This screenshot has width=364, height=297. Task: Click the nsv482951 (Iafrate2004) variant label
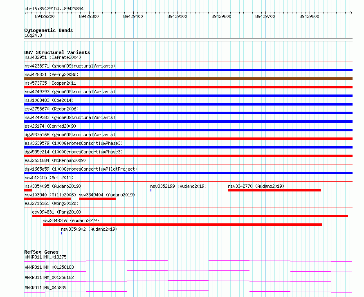53,57
